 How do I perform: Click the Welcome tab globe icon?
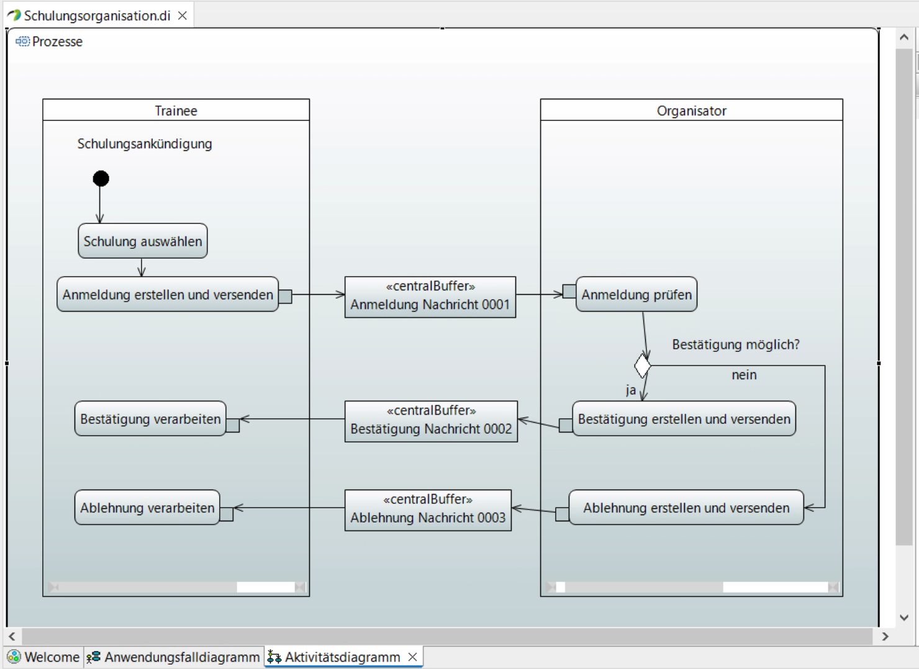(14, 657)
